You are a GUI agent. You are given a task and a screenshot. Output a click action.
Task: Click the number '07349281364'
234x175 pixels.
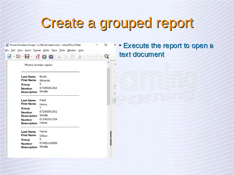point(48,88)
